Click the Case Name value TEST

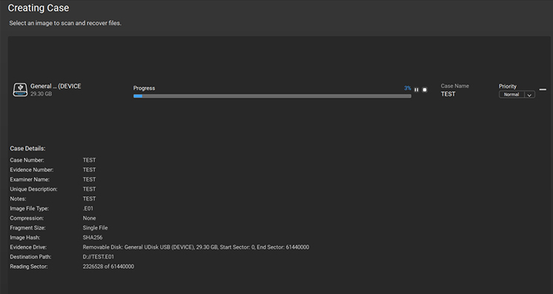(x=448, y=94)
